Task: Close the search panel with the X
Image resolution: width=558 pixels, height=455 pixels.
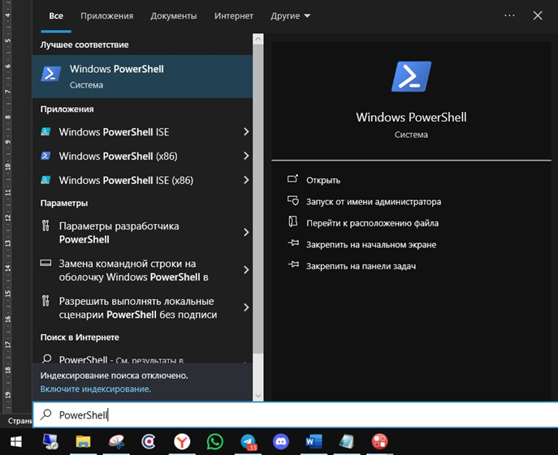Action: click(538, 15)
